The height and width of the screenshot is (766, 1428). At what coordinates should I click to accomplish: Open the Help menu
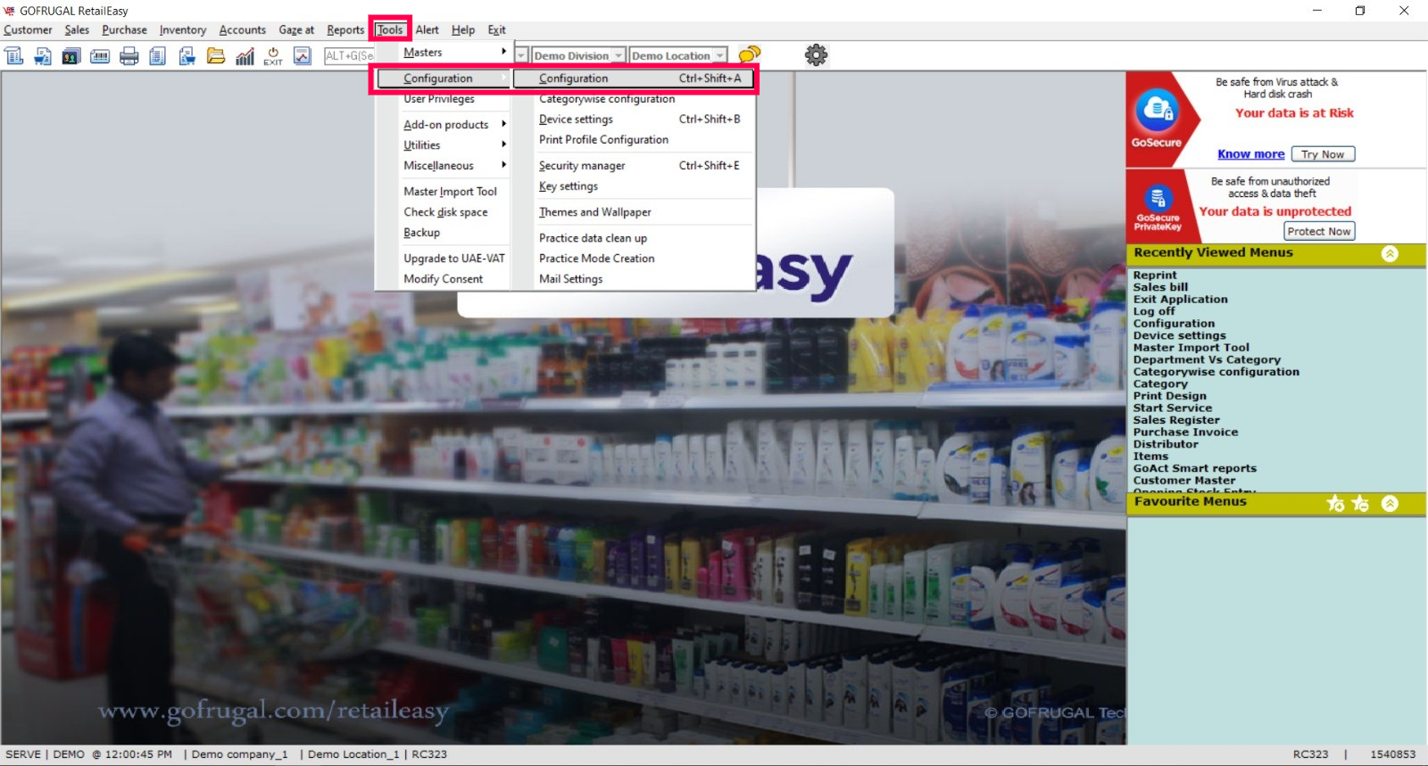pos(463,30)
